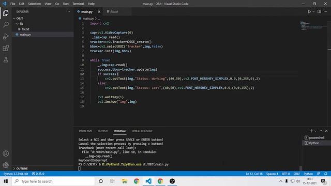Image resolution: width=331 pixels, height=186 pixels.
Task: Open launch profile dropdown beside new terminal
Action: click(x=315, y=131)
